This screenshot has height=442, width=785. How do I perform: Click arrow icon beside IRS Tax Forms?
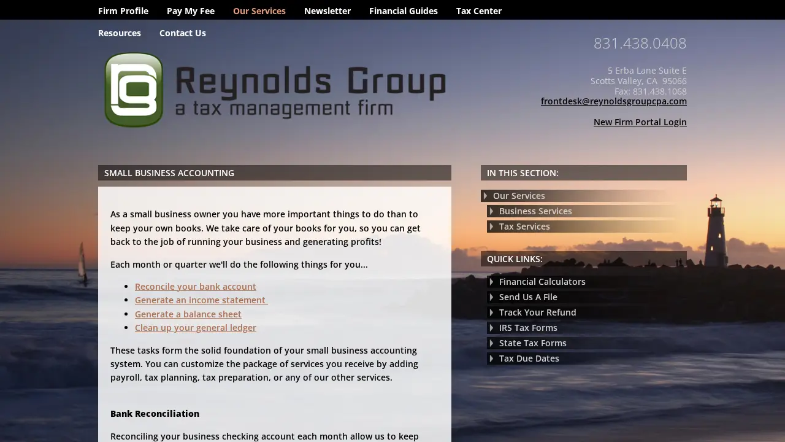[x=492, y=328]
